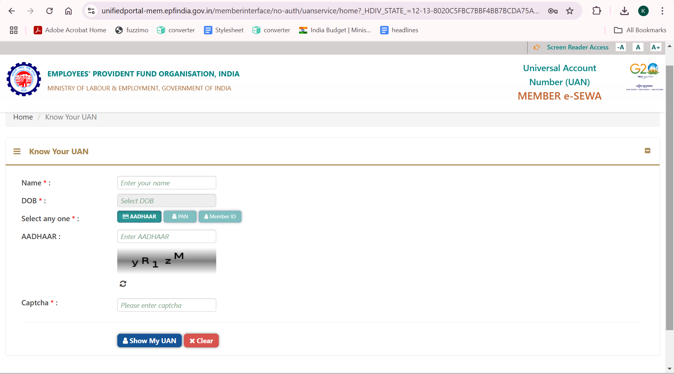The height and width of the screenshot is (374, 674).
Task: Expand the All Bookmarks folder
Action: pyautogui.click(x=640, y=30)
